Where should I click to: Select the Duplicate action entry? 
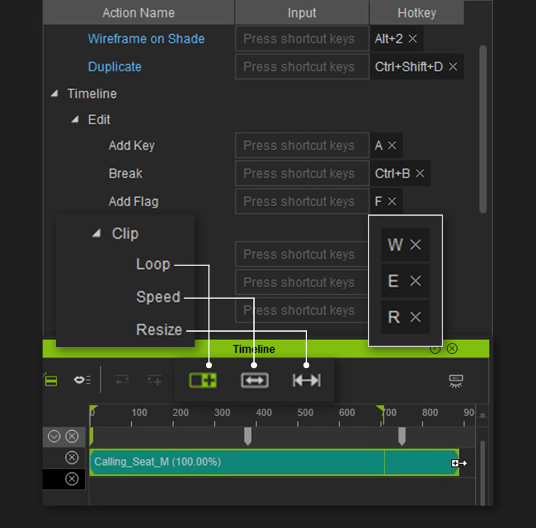click(114, 67)
